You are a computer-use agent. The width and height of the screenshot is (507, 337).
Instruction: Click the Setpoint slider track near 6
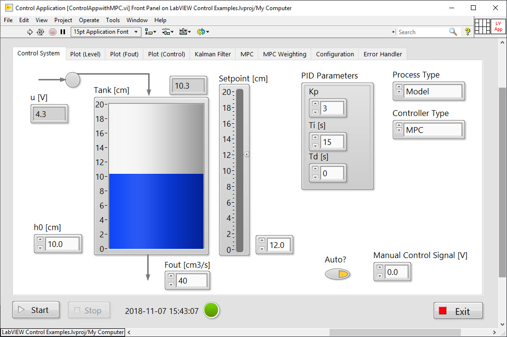(x=240, y=203)
